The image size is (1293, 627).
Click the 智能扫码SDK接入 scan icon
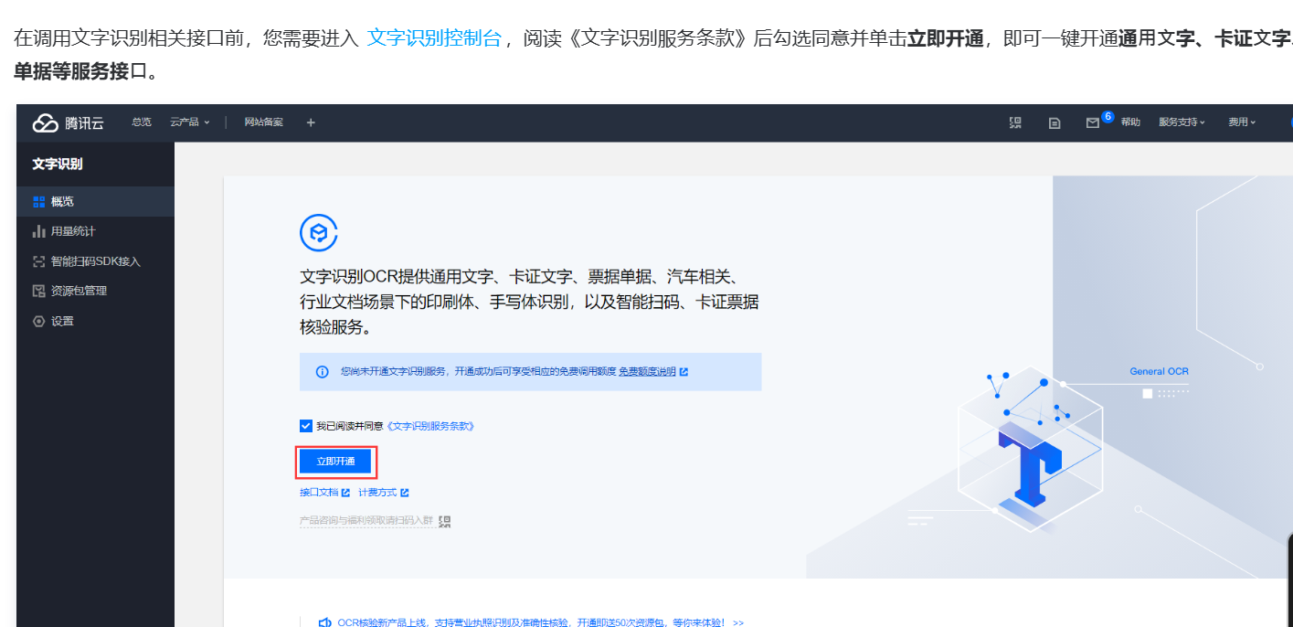(x=38, y=261)
